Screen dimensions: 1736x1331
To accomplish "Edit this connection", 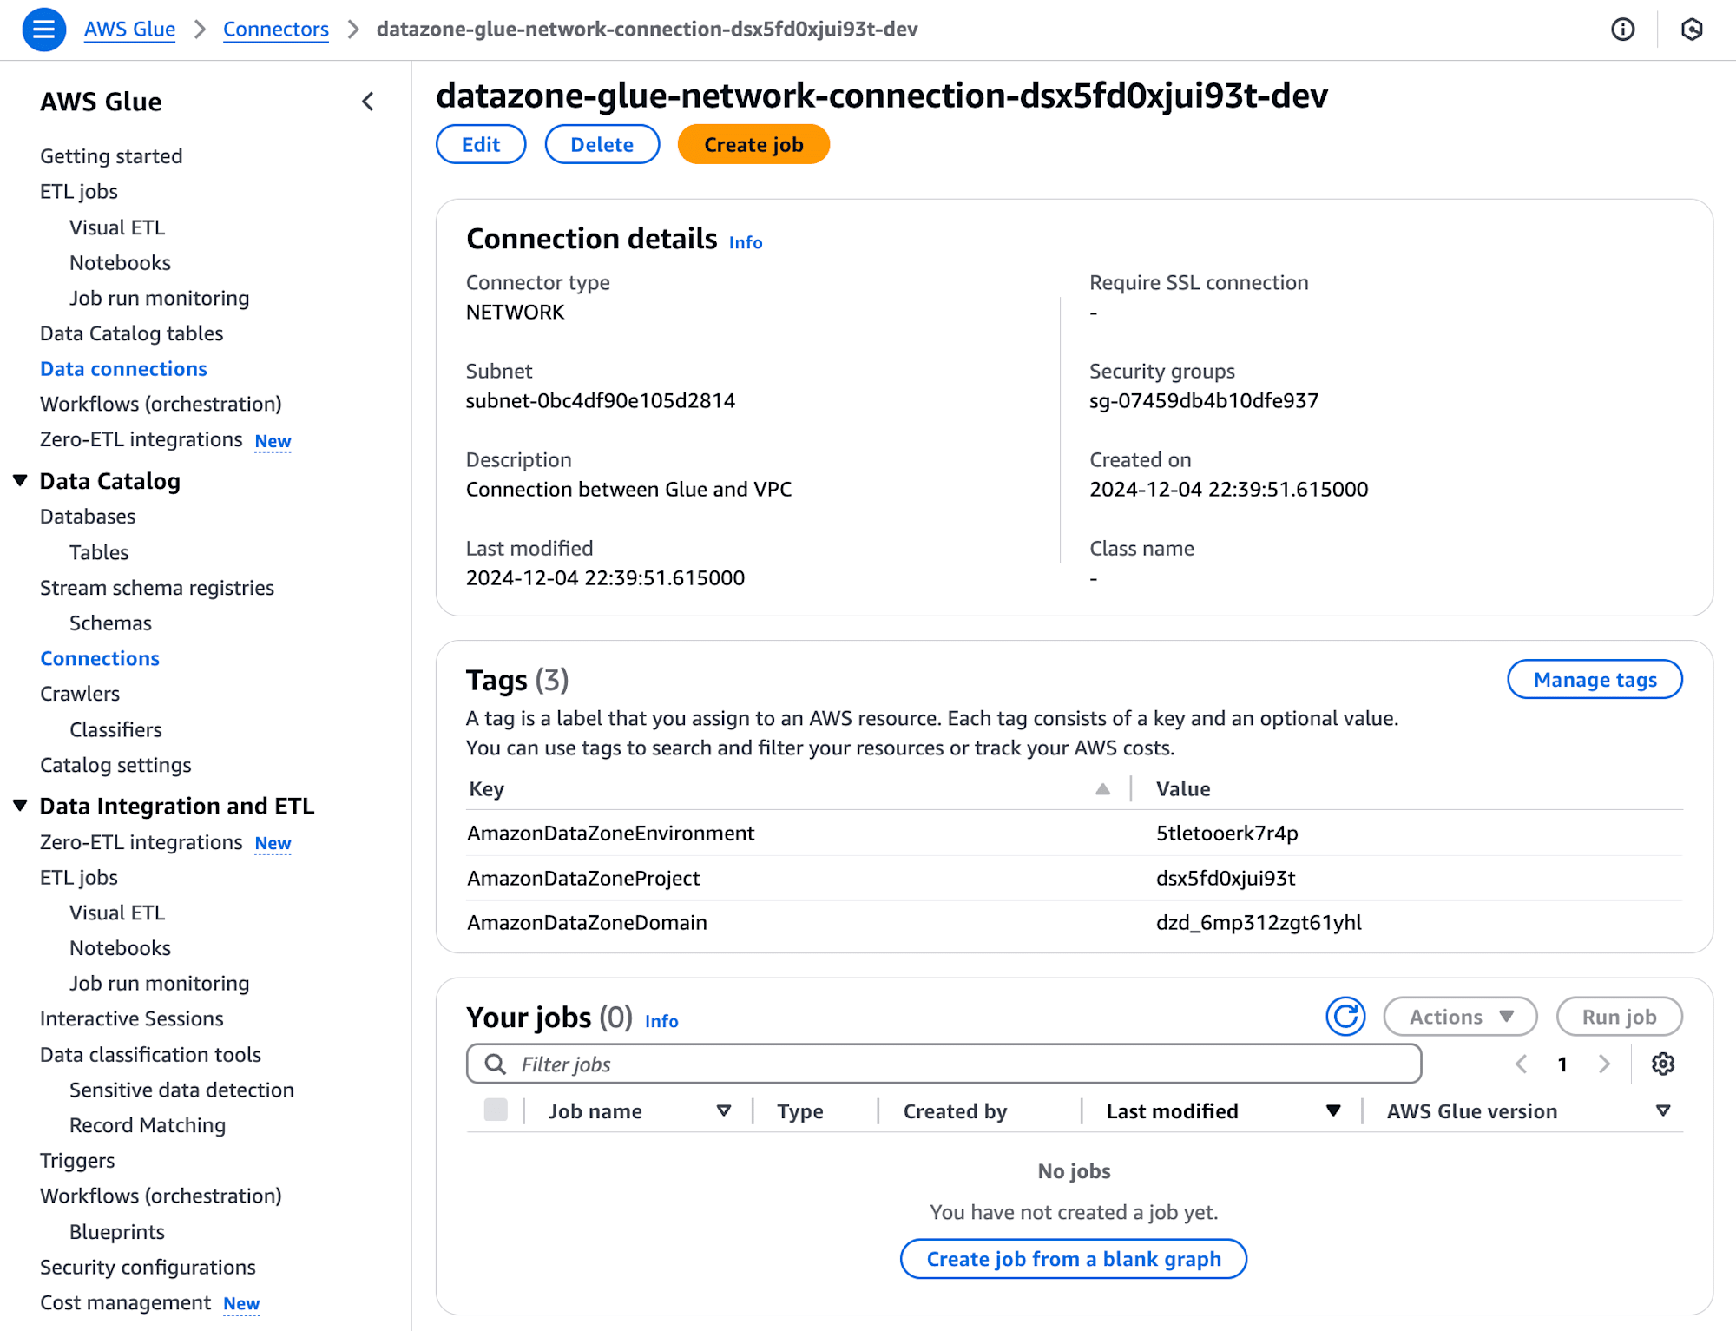I will point(481,144).
